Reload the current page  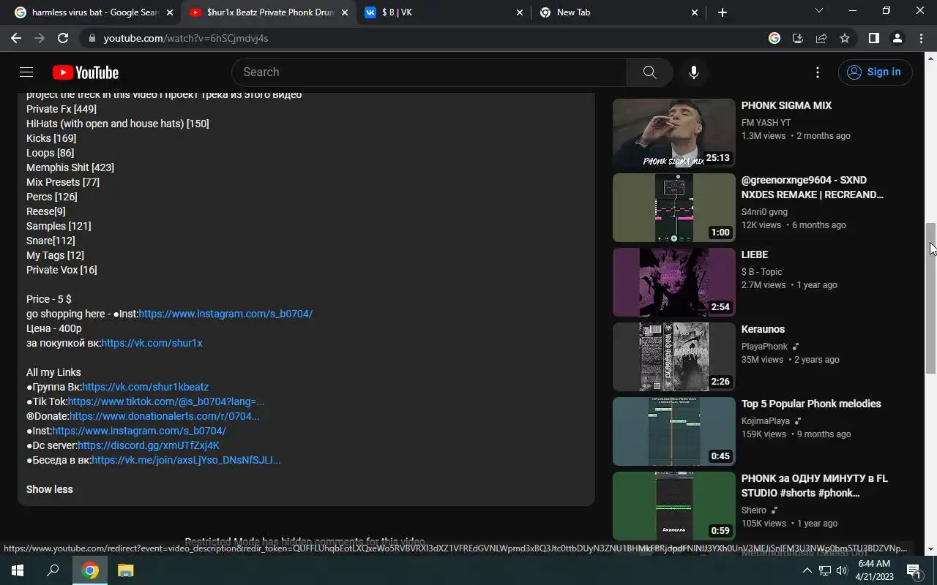coord(63,38)
